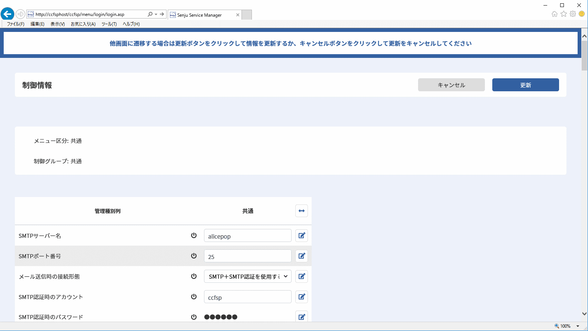
Task: Open the メール送信時の接続形態 dropdown
Action: pos(248,276)
